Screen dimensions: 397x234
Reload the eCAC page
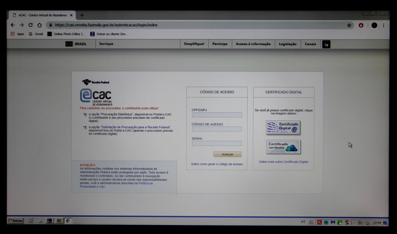pyautogui.click(x=30, y=25)
